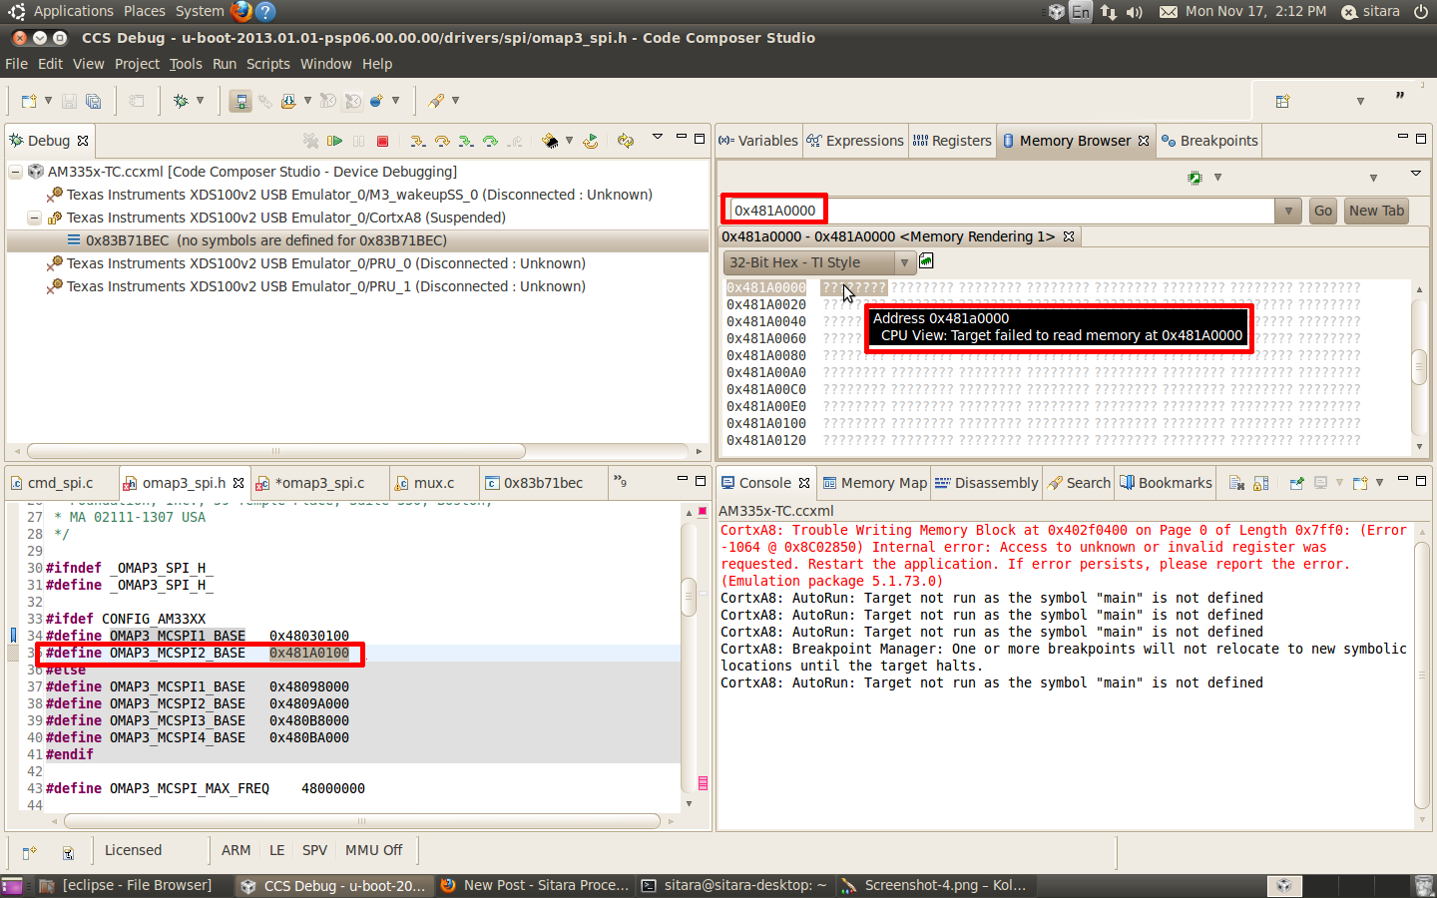Image resolution: width=1437 pixels, height=898 pixels.
Task: Click the Memory Browser refresh chip icon
Action: (x=1195, y=178)
